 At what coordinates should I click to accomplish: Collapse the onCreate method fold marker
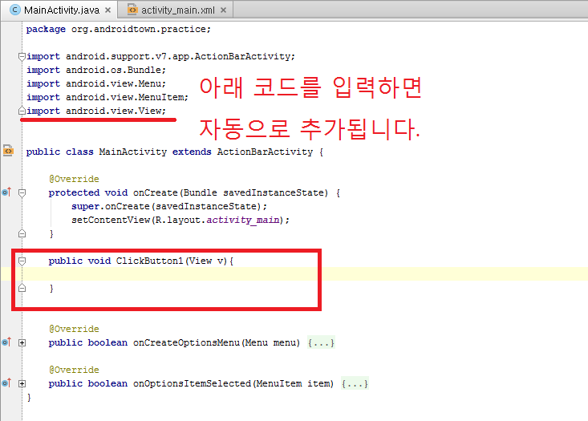click(22, 193)
